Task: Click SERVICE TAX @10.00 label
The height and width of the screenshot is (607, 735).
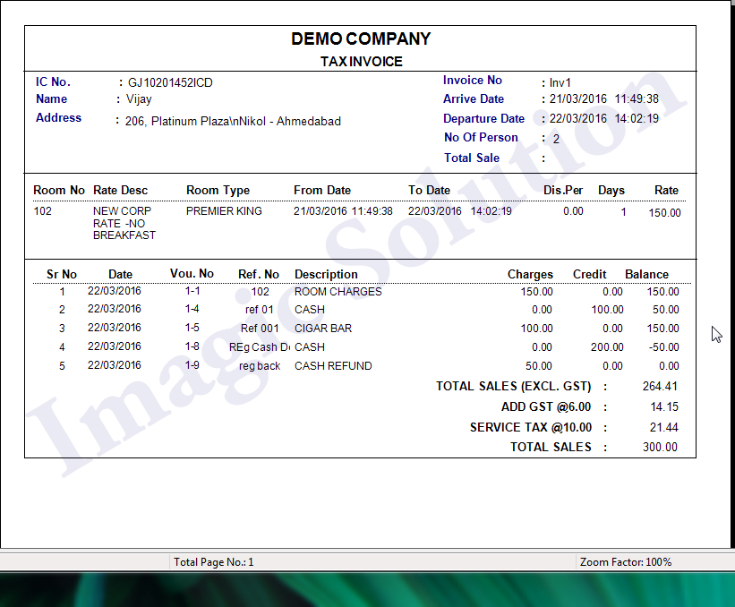Action: [531, 427]
